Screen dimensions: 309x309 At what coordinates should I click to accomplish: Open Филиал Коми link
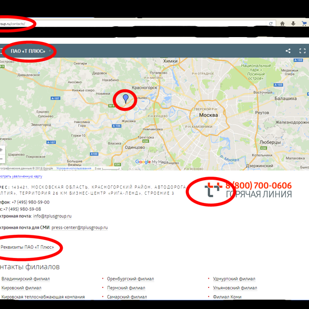pyautogui.click(x=227, y=297)
